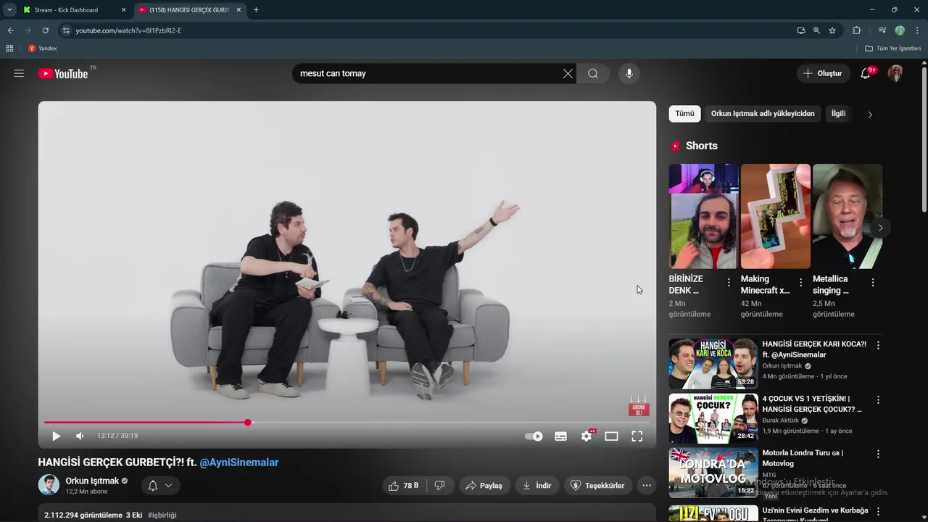This screenshot has height=522, width=928.
Task: Select Orkun Işıtmak adlı yükleyiciden chip
Action: click(x=763, y=114)
